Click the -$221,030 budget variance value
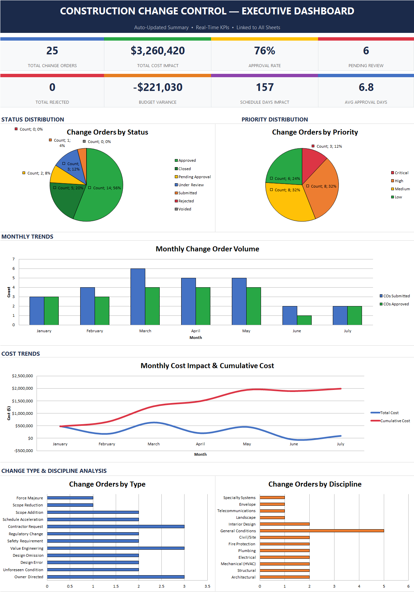The width and height of the screenshot is (414, 596). point(158,87)
